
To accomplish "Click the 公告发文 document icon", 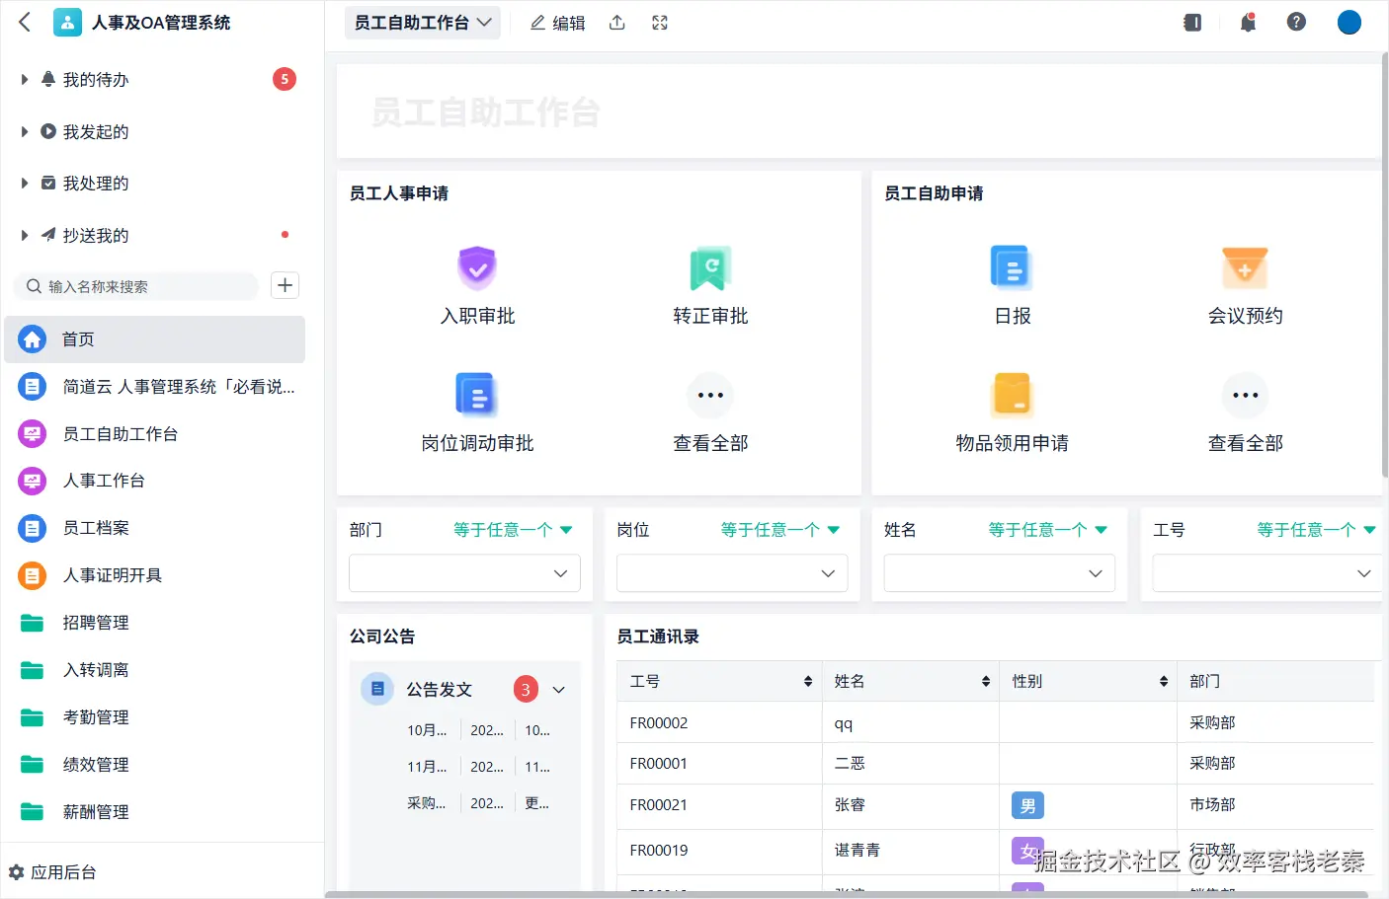I will pyautogui.click(x=377, y=689).
